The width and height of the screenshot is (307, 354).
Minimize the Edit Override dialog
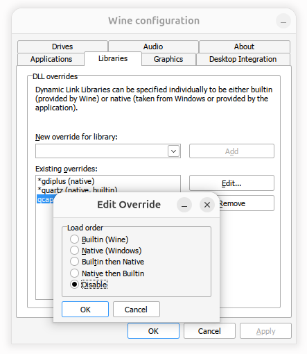pos(184,205)
